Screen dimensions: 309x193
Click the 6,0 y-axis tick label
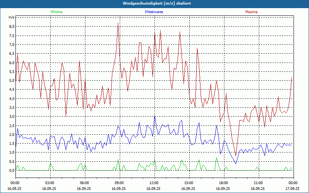pos(12,63)
